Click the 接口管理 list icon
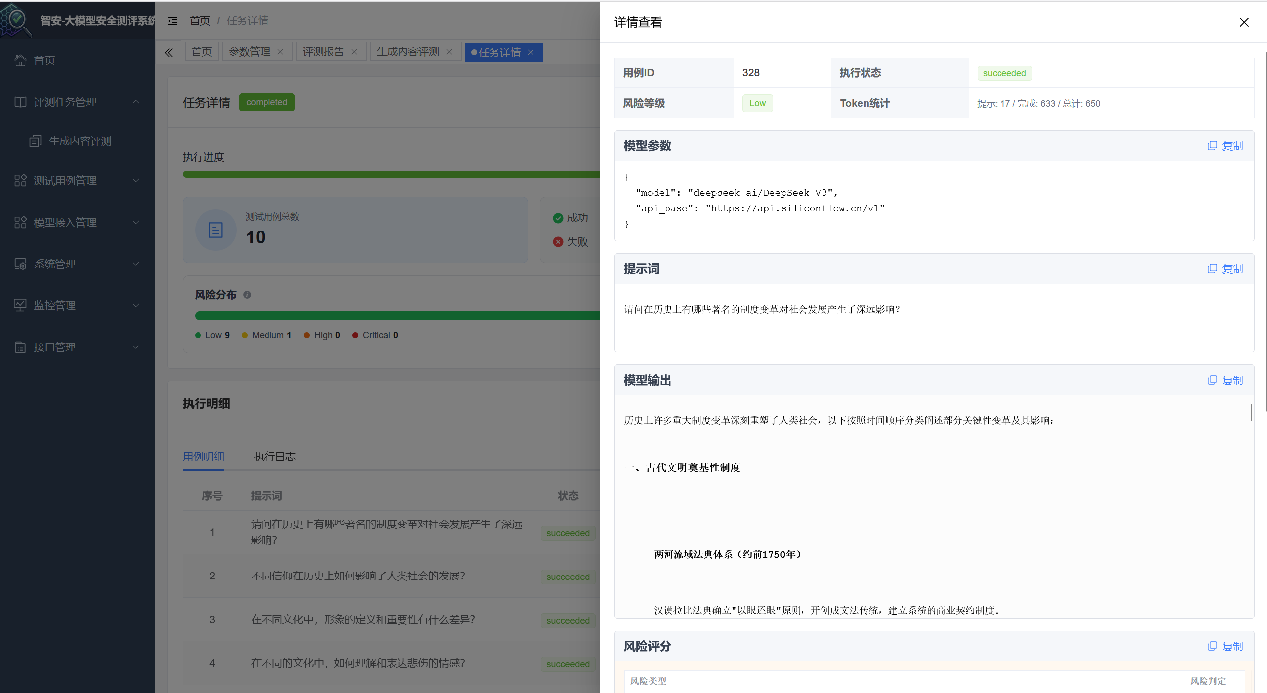Image resolution: width=1267 pixels, height=693 pixels. click(x=20, y=347)
